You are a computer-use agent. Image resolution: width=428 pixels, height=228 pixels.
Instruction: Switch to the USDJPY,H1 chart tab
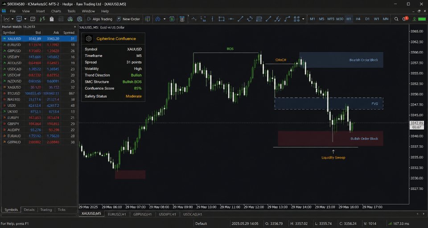click(168, 214)
